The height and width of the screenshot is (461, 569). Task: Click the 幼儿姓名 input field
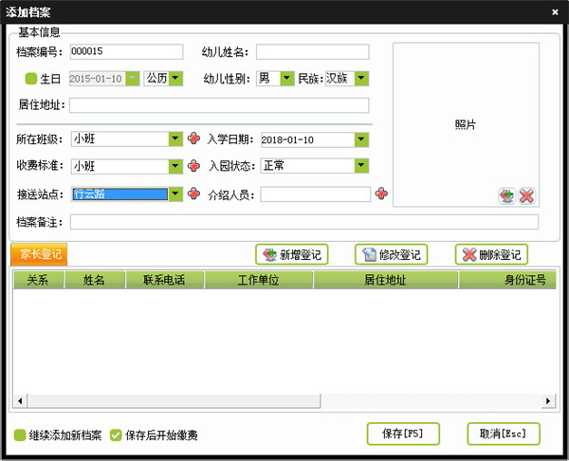(312, 52)
